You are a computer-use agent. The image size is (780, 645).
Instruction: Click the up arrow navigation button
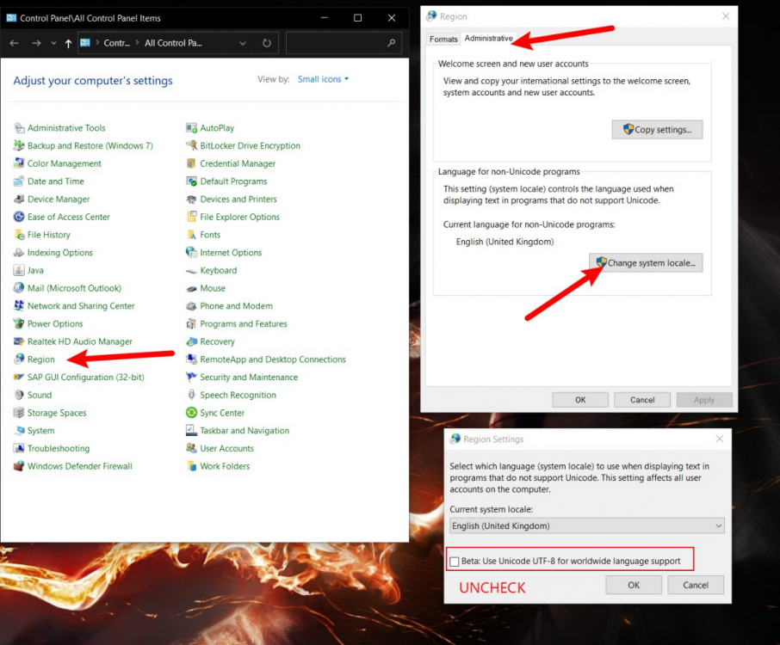click(68, 43)
